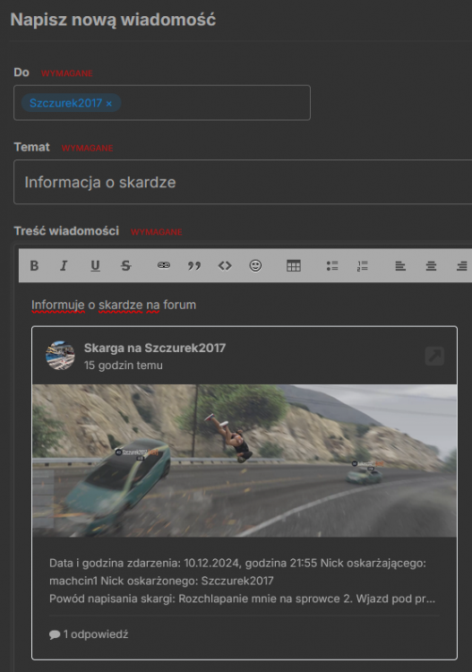
Task: Remove recipient Szczurek2017 with the x
Action: [x=108, y=103]
